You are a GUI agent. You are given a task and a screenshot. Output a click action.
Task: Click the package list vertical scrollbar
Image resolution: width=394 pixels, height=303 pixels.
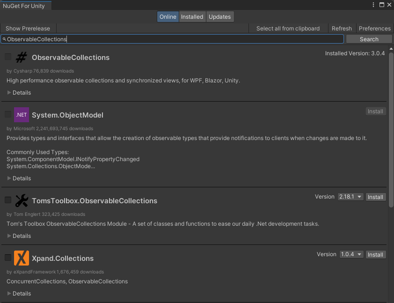click(x=391, y=130)
